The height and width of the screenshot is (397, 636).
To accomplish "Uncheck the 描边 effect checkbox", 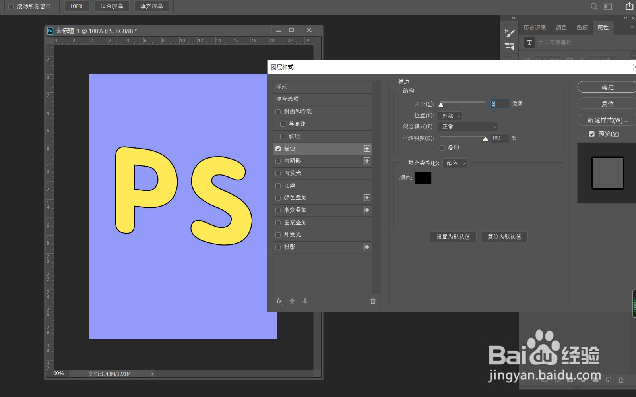I will (278, 149).
